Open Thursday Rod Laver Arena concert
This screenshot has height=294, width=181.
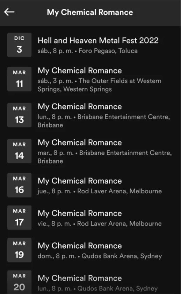coord(90,185)
